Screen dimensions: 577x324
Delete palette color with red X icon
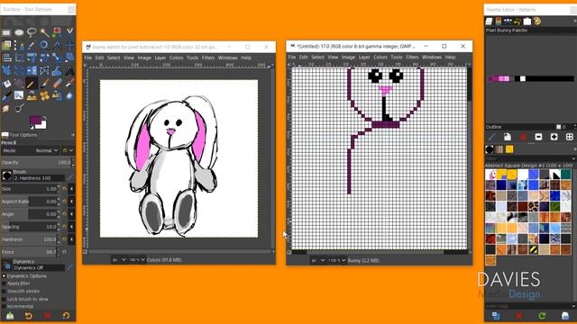(523, 137)
